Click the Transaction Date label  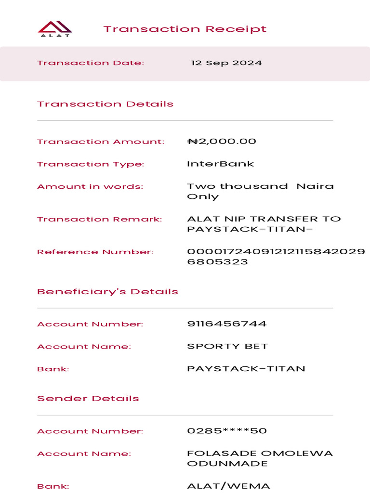point(91,63)
